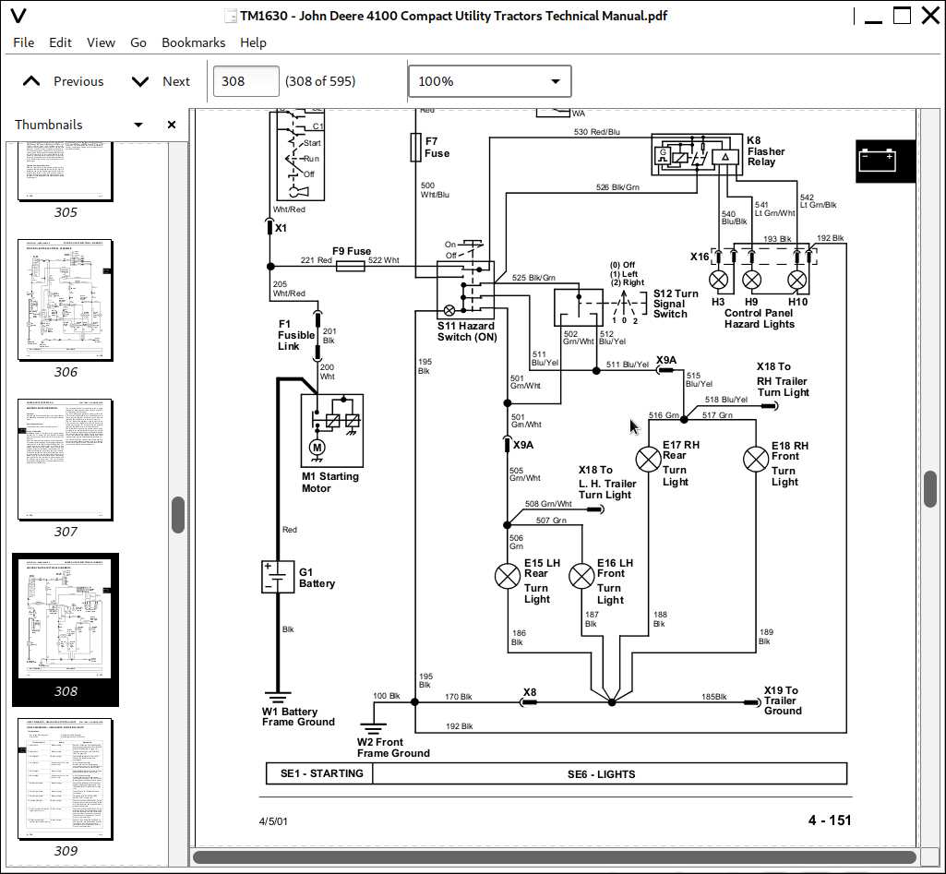Click the E16 LH Front Turn Light lamp
946x874 pixels.
point(581,577)
